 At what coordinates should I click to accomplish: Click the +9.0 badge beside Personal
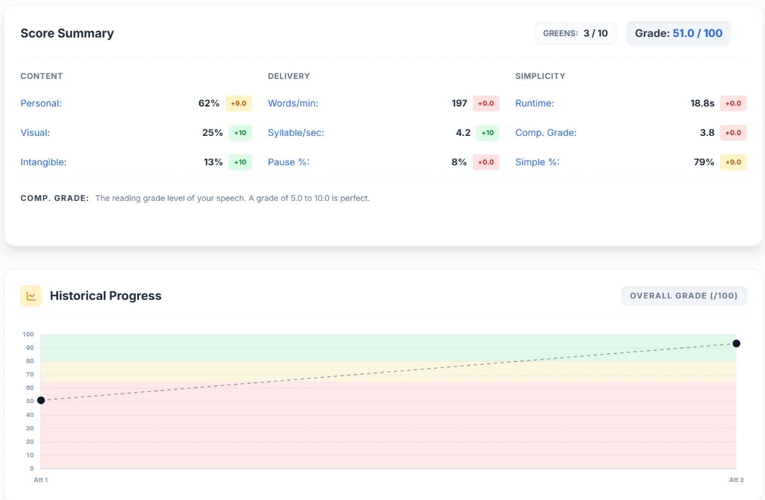238,103
